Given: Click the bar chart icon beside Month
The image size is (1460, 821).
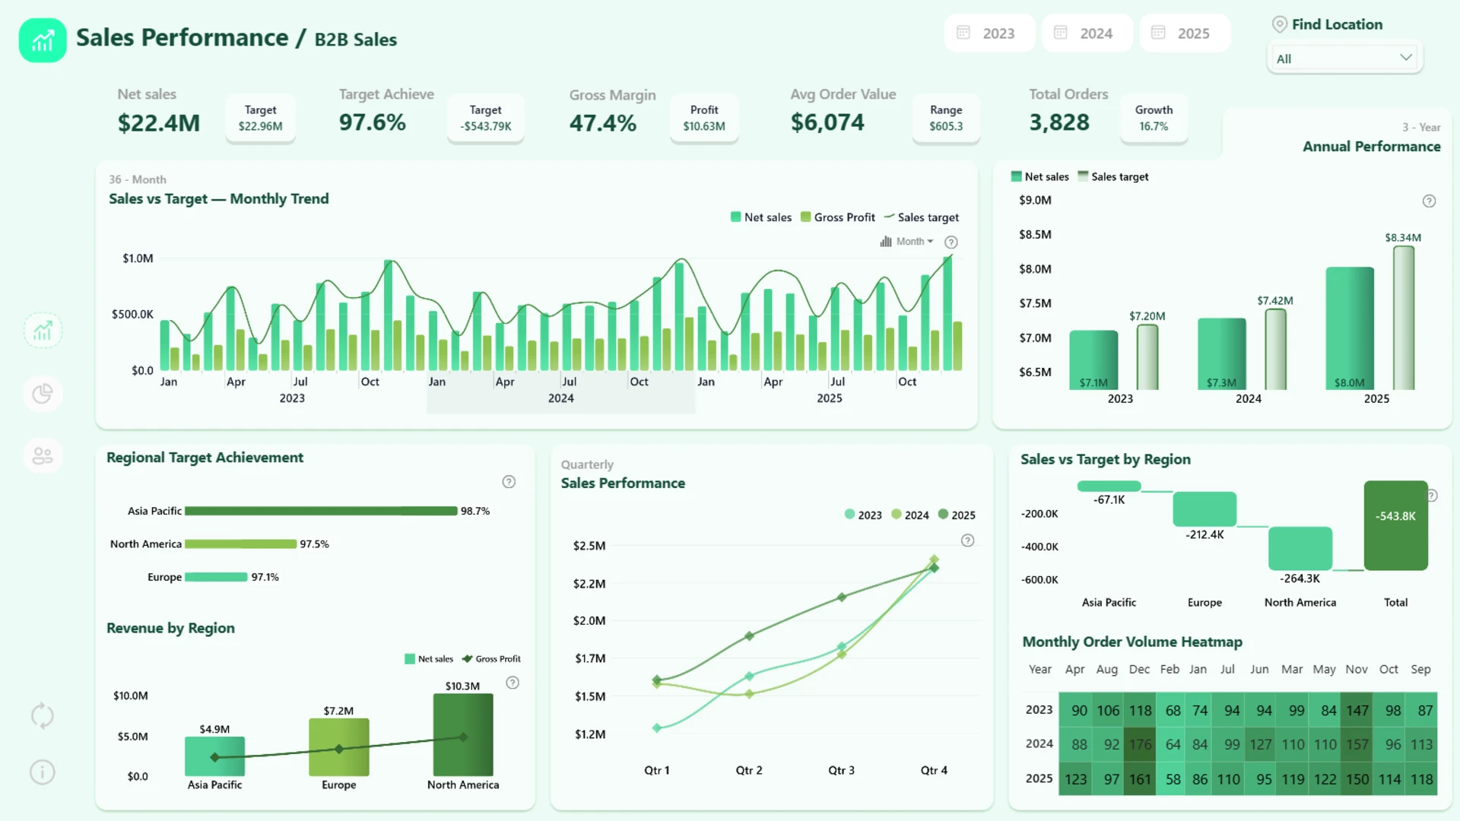Looking at the screenshot, I should pyautogui.click(x=886, y=242).
